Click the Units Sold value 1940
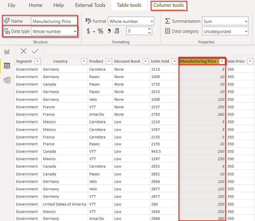Viewport: 255px width, 221px height. click(x=156, y=212)
